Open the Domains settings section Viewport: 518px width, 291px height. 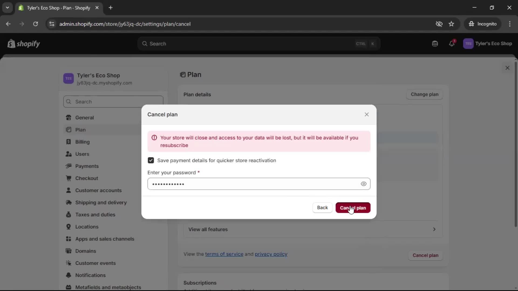point(86,251)
